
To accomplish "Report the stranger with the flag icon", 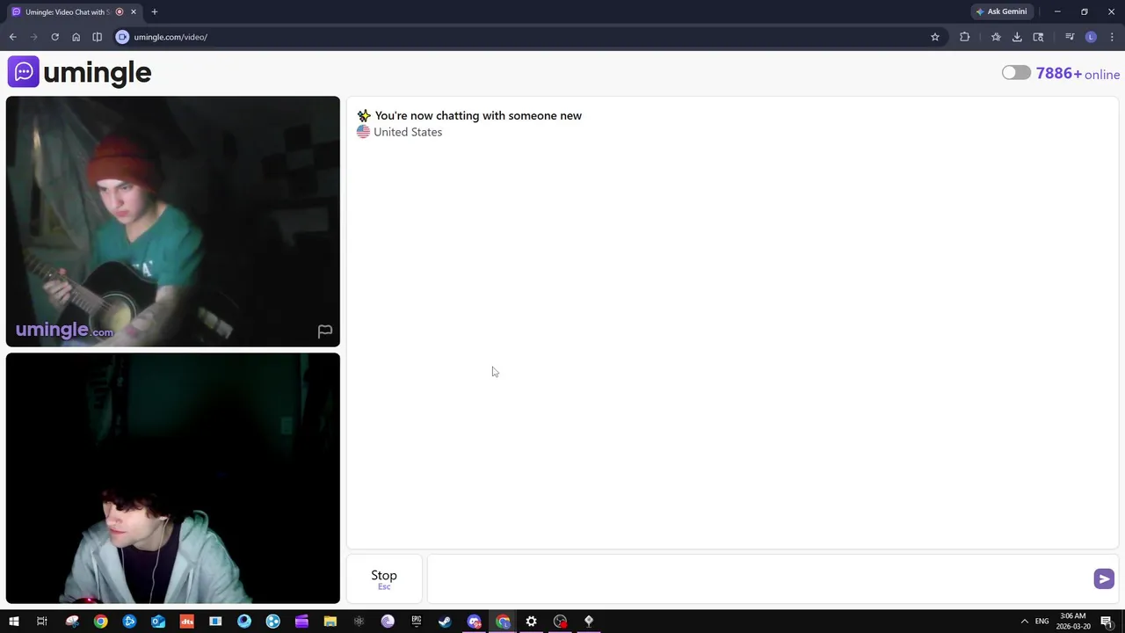I will [324, 331].
